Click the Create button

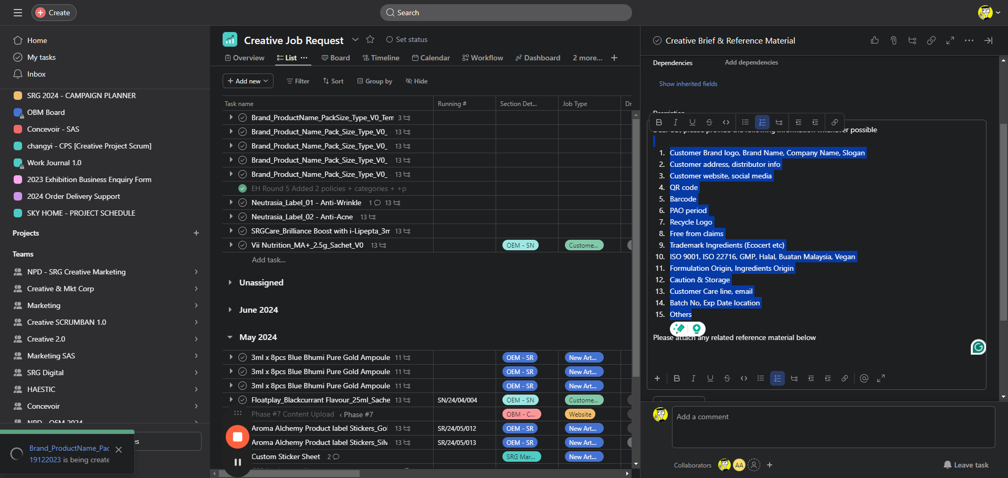pyautogui.click(x=54, y=13)
